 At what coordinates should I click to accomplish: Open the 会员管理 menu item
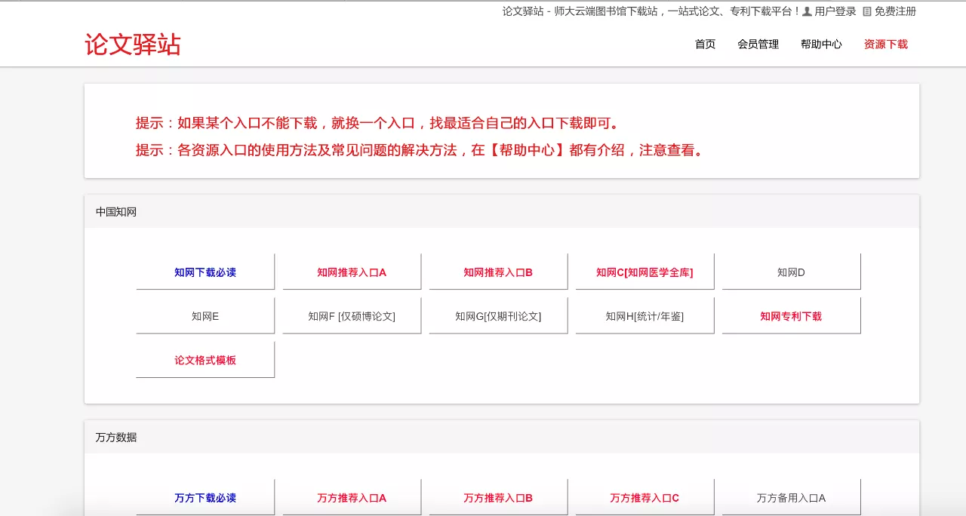(758, 45)
